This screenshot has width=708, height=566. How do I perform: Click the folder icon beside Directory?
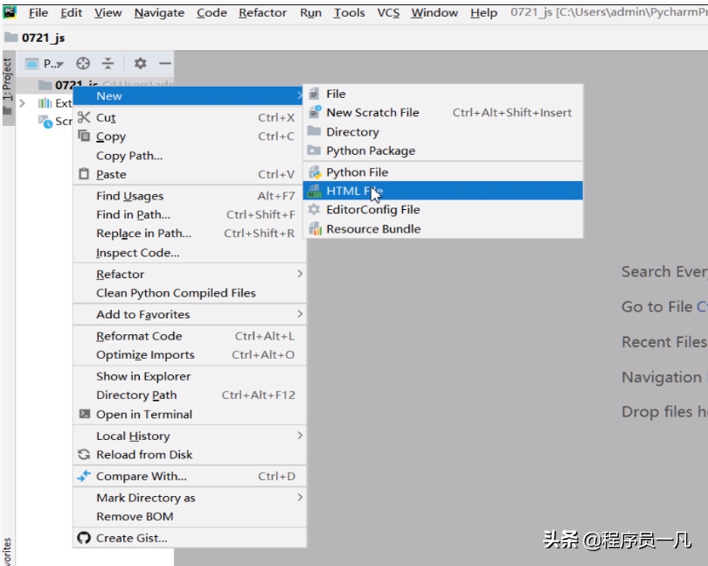314,131
